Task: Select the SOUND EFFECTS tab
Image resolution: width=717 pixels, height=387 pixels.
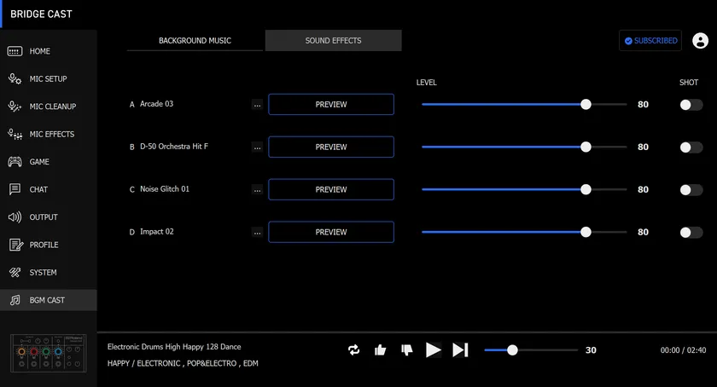Action: (x=333, y=41)
